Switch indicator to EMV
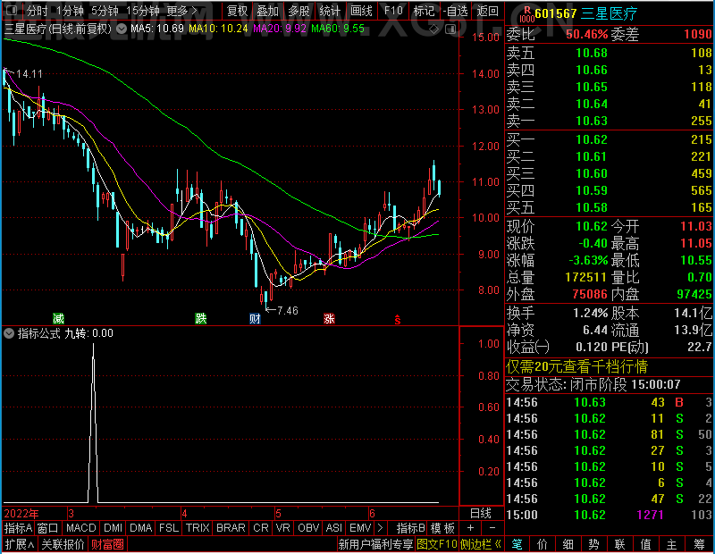 pyautogui.click(x=360, y=528)
